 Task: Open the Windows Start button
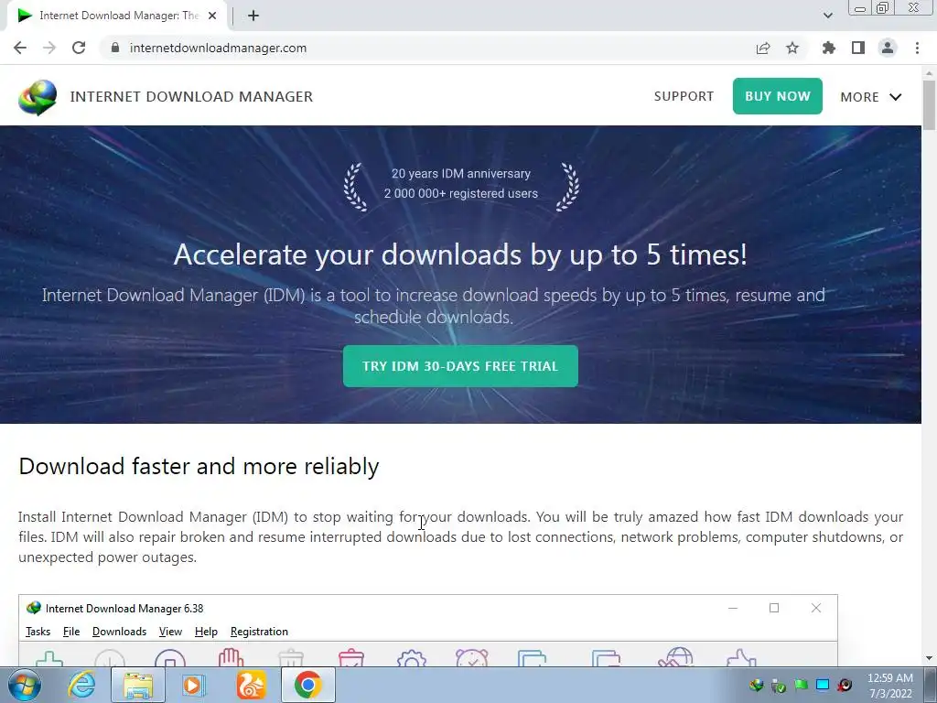click(25, 685)
